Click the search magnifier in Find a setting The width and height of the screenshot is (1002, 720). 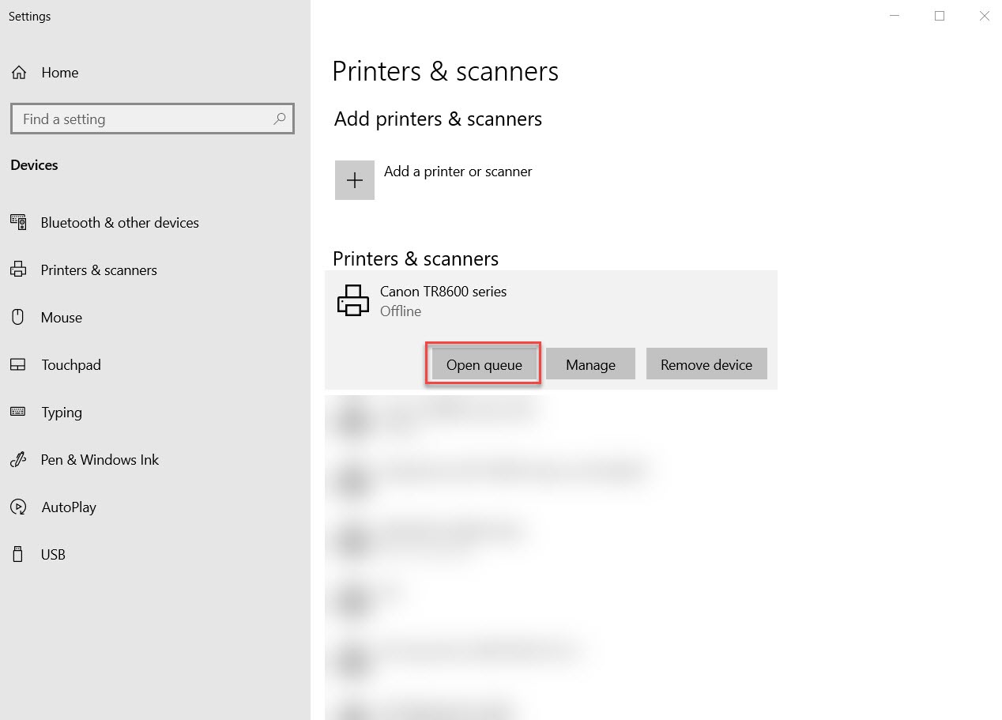[x=280, y=119]
